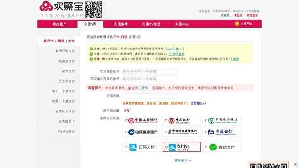This screenshot has height=168, width=299.
Task: Open the 我的账户 navigation tab
Action: (59, 24)
